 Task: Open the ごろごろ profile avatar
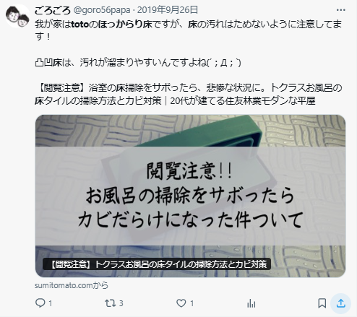[17, 16]
